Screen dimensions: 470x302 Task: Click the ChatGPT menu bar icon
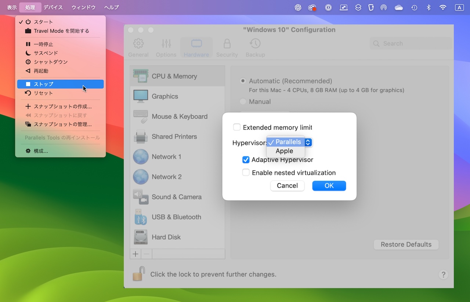(x=298, y=7)
